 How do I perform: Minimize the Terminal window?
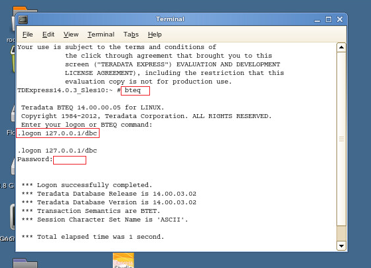click(x=317, y=20)
